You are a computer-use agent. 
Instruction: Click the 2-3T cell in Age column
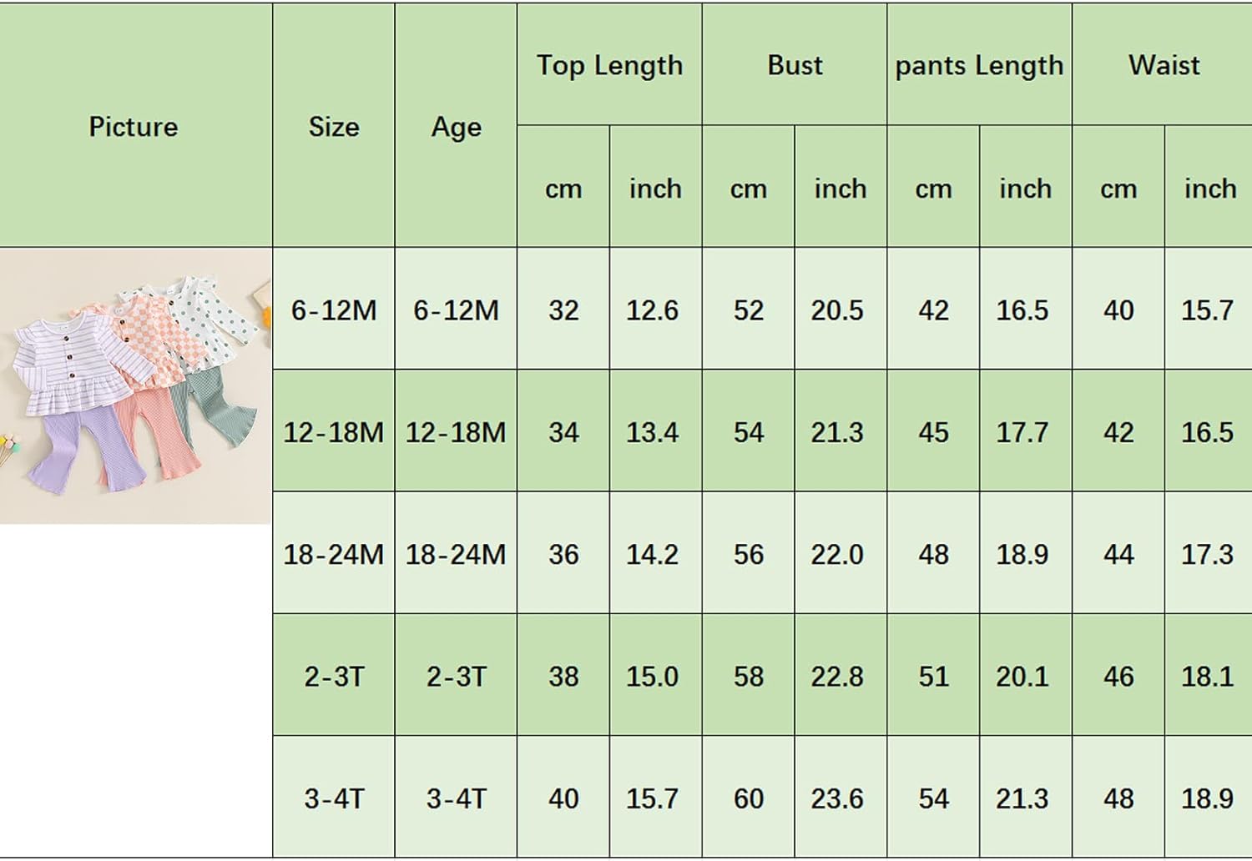[x=456, y=676]
